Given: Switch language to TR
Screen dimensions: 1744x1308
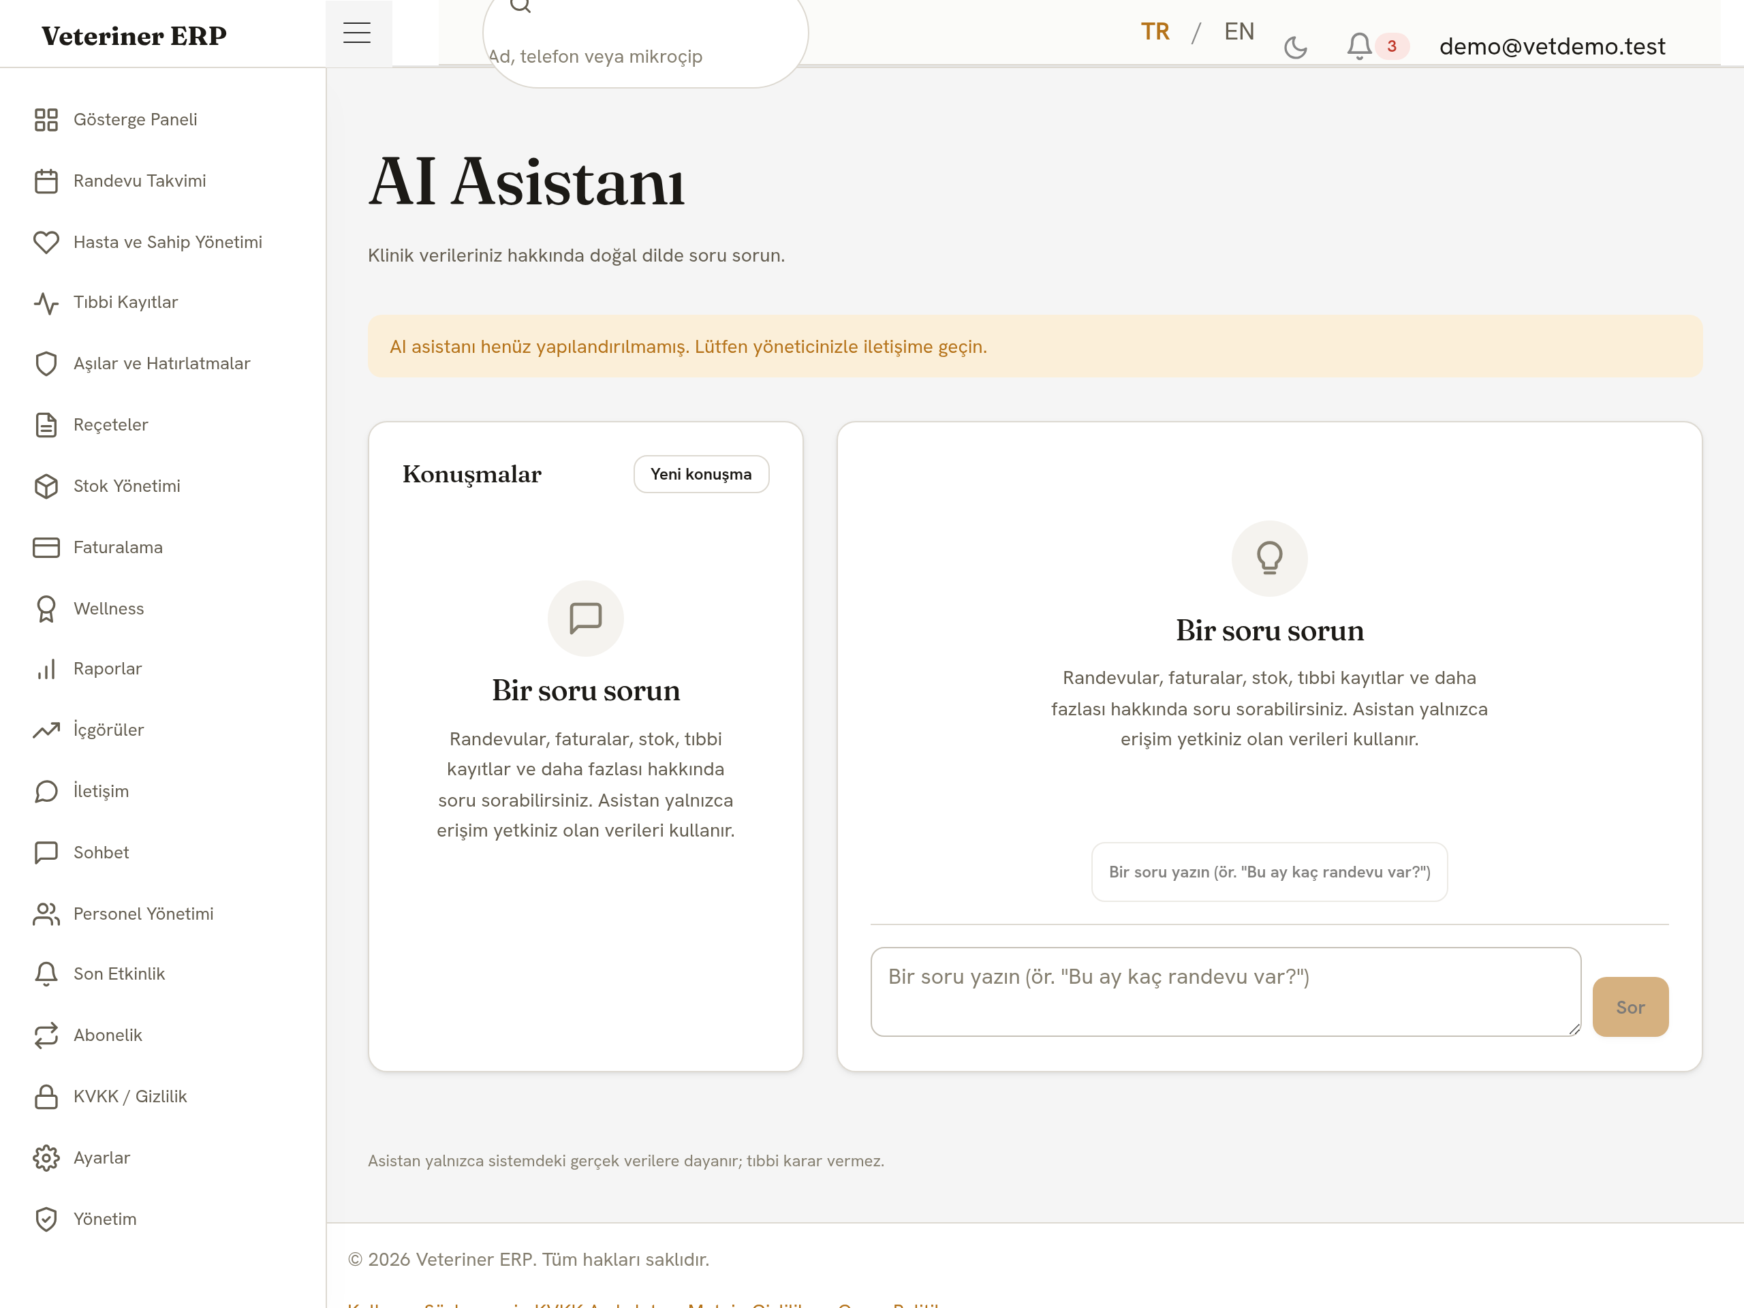Looking at the screenshot, I should [1155, 31].
